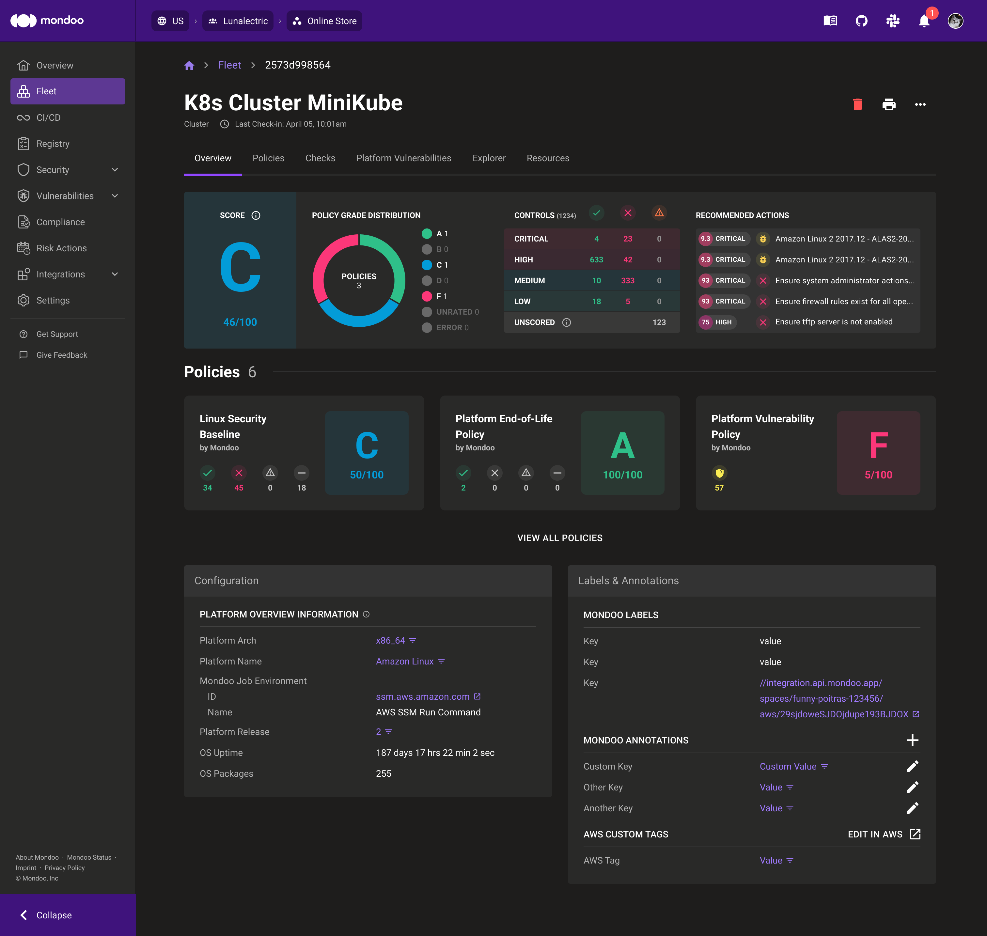Click the home breadcrumb icon

[189, 65]
